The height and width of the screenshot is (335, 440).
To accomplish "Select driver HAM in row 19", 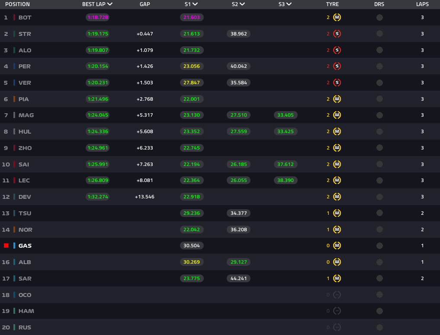I will point(26,311).
